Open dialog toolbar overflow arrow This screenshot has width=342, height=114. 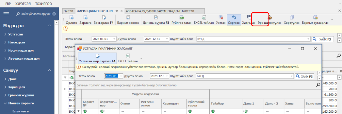tap(141, 58)
